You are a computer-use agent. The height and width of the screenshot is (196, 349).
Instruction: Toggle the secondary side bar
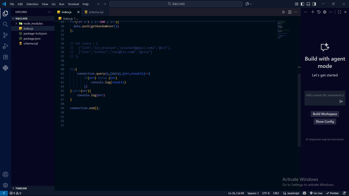click(314, 4)
